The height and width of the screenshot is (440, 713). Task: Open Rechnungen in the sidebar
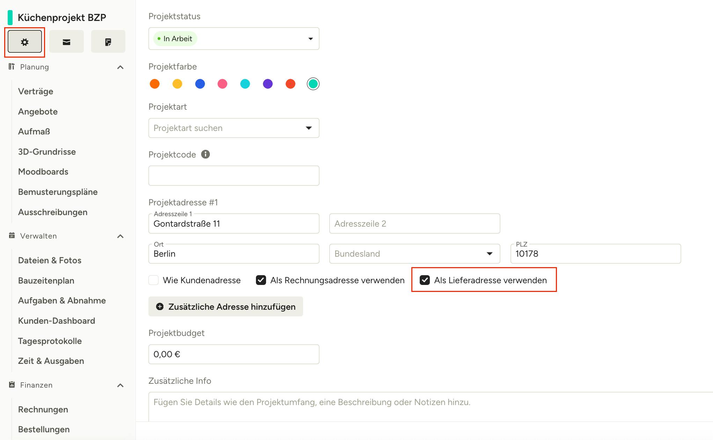(43, 410)
